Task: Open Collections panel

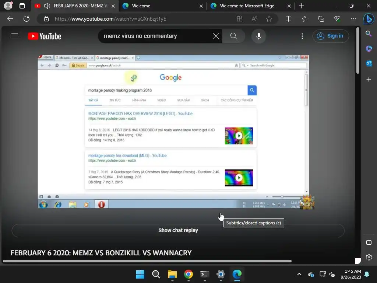Action: 321,19
